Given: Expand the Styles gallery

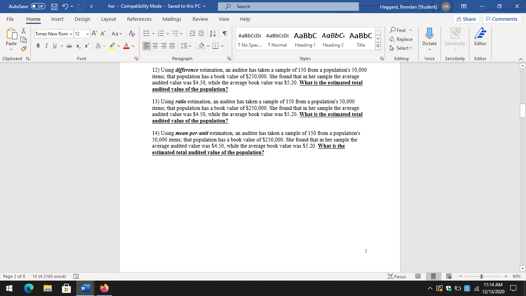Looking at the screenshot, I should [378, 46].
